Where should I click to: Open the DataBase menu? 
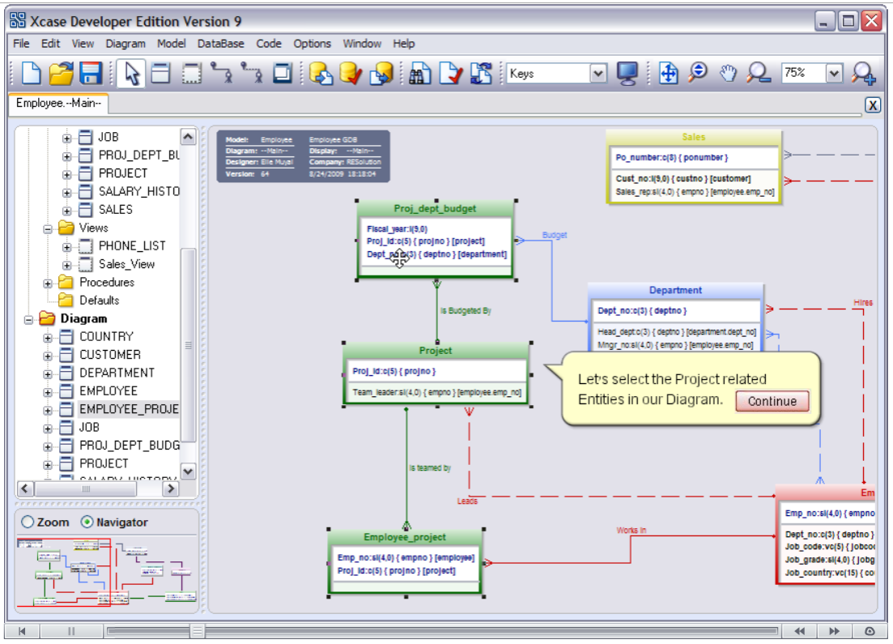click(220, 44)
